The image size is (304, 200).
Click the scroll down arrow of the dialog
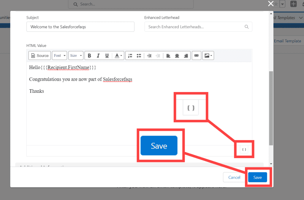click(271, 164)
